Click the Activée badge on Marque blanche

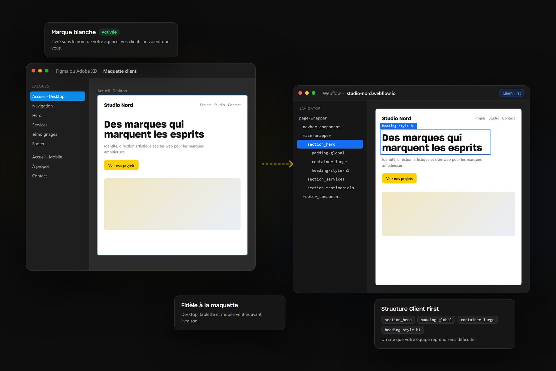point(109,32)
